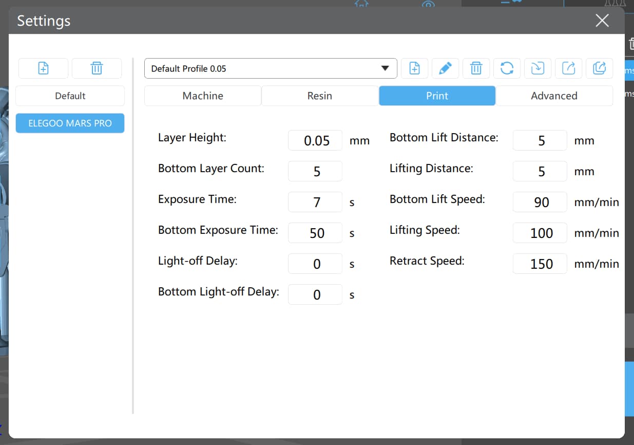This screenshot has height=445, width=634.
Task: Click the 'Exposure Time:' label
Action: [x=198, y=199]
